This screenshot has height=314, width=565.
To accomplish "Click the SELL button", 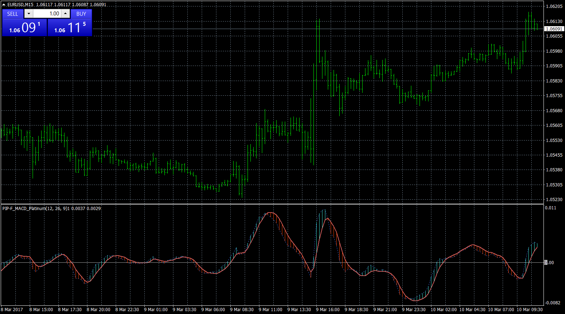I will [13, 14].
